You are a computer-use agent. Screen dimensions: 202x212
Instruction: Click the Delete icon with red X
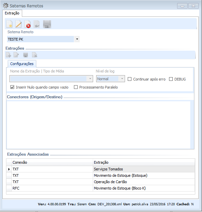(28, 24)
